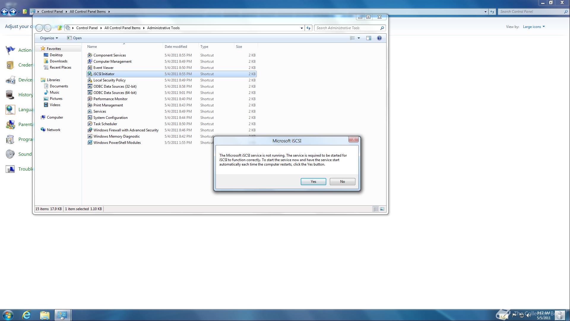
Task: Click refresh button beside Administrative Tools address
Action: [x=308, y=28]
